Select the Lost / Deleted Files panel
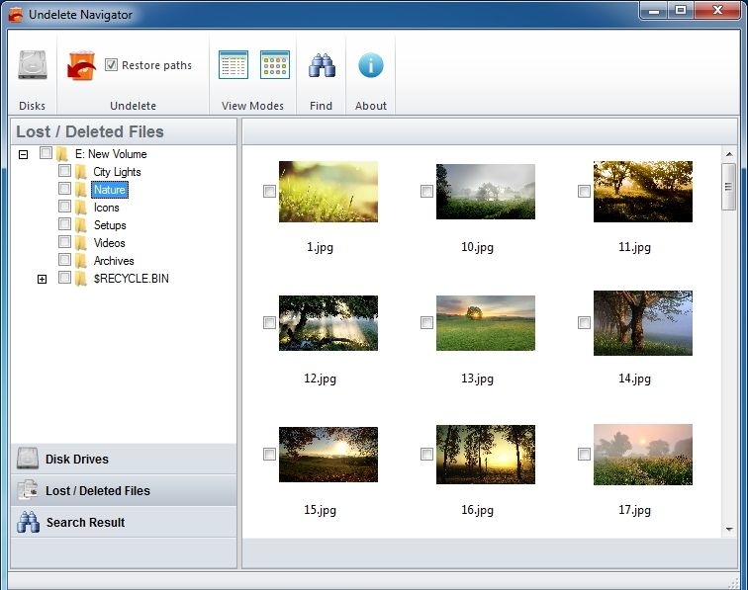This screenshot has height=590, width=748. pyautogui.click(x=124, y=491)
